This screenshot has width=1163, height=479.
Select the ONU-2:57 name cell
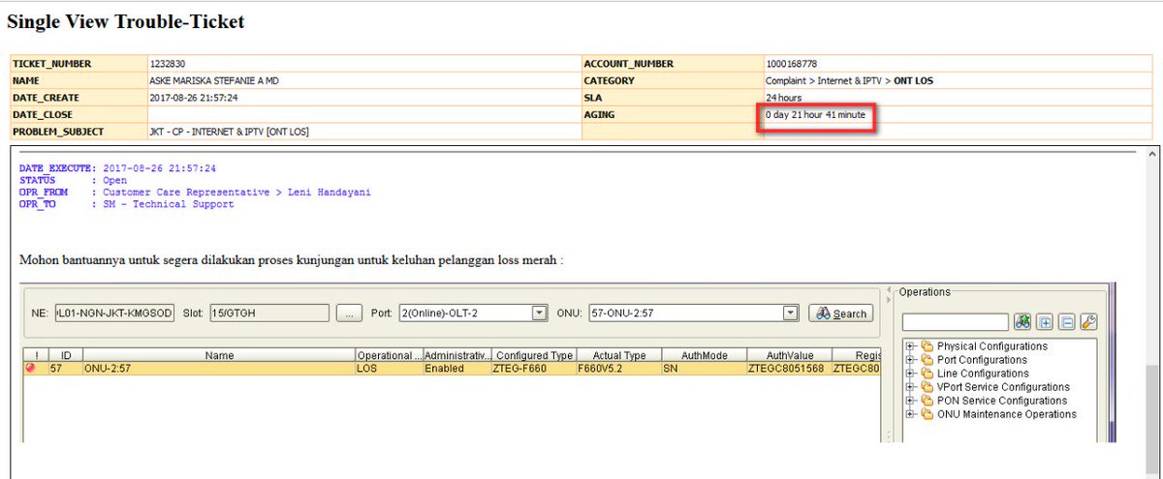pos(219,369)
